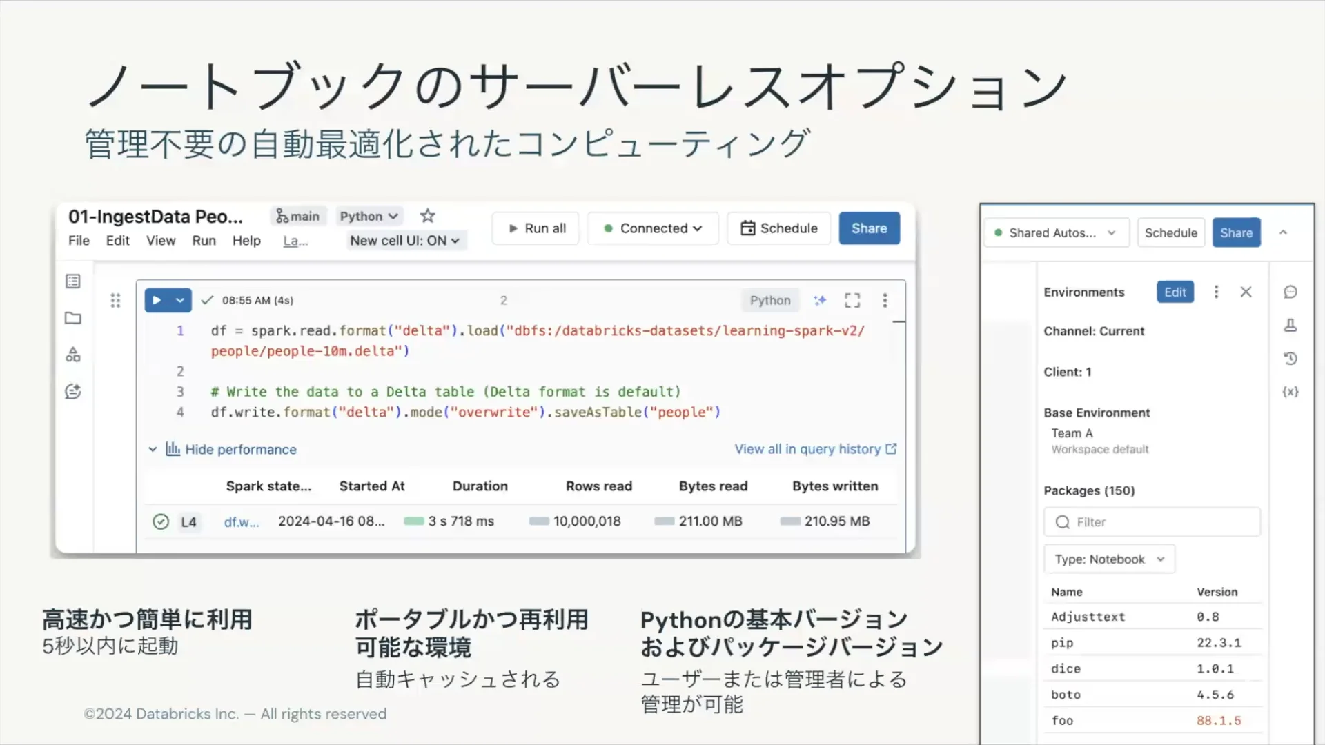Open the File menu
Image resolution: width=1325 pixels, height=745 pixels.
tap(78, 240)
